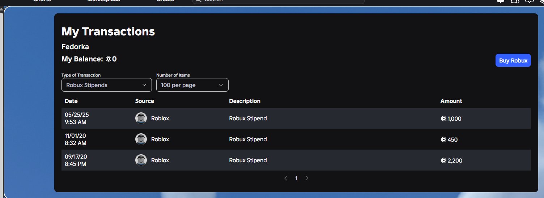Click Robux Stipend description in the 2,200 row

(248, 160)
